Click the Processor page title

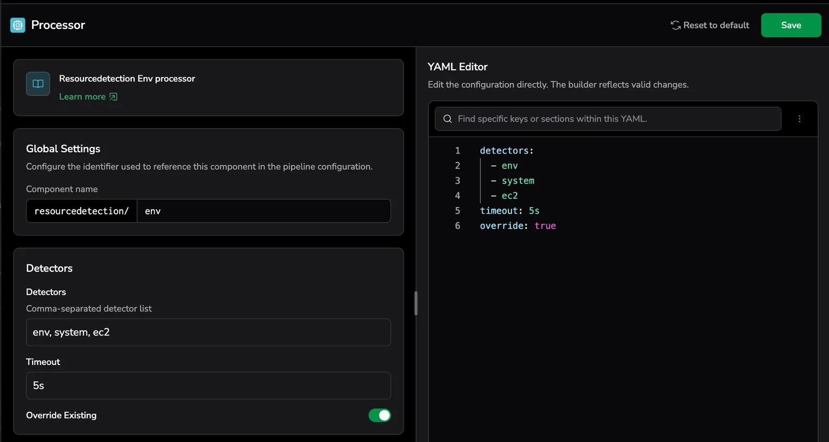pos(58,25)
